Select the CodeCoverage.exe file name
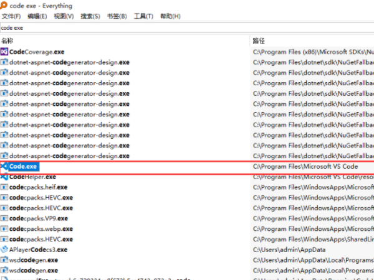The image size is (374, 280). click(37, 52)
